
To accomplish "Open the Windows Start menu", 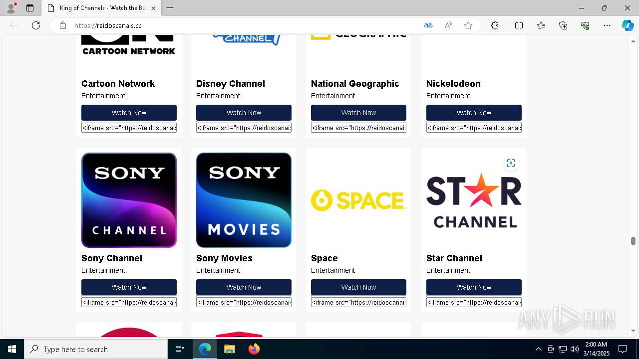I will [x=12, y=349].
